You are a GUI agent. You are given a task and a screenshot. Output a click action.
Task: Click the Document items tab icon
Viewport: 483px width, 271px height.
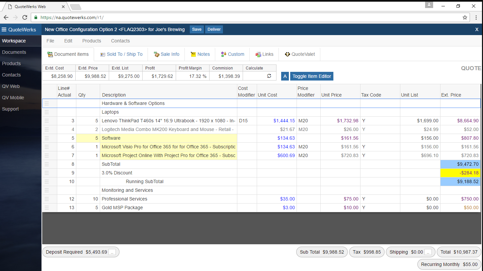(x=50, y=54)
